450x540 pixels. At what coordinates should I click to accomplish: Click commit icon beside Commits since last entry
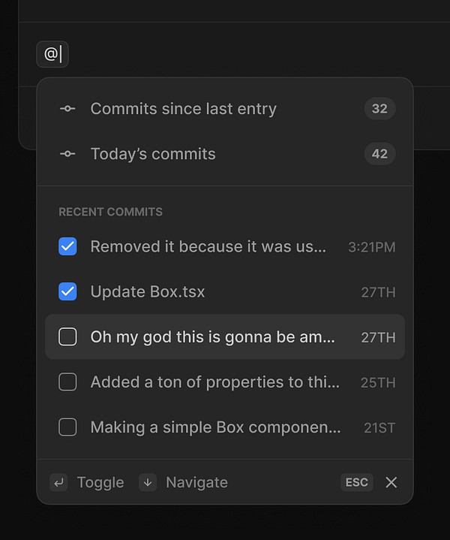[x=67, y=109]
